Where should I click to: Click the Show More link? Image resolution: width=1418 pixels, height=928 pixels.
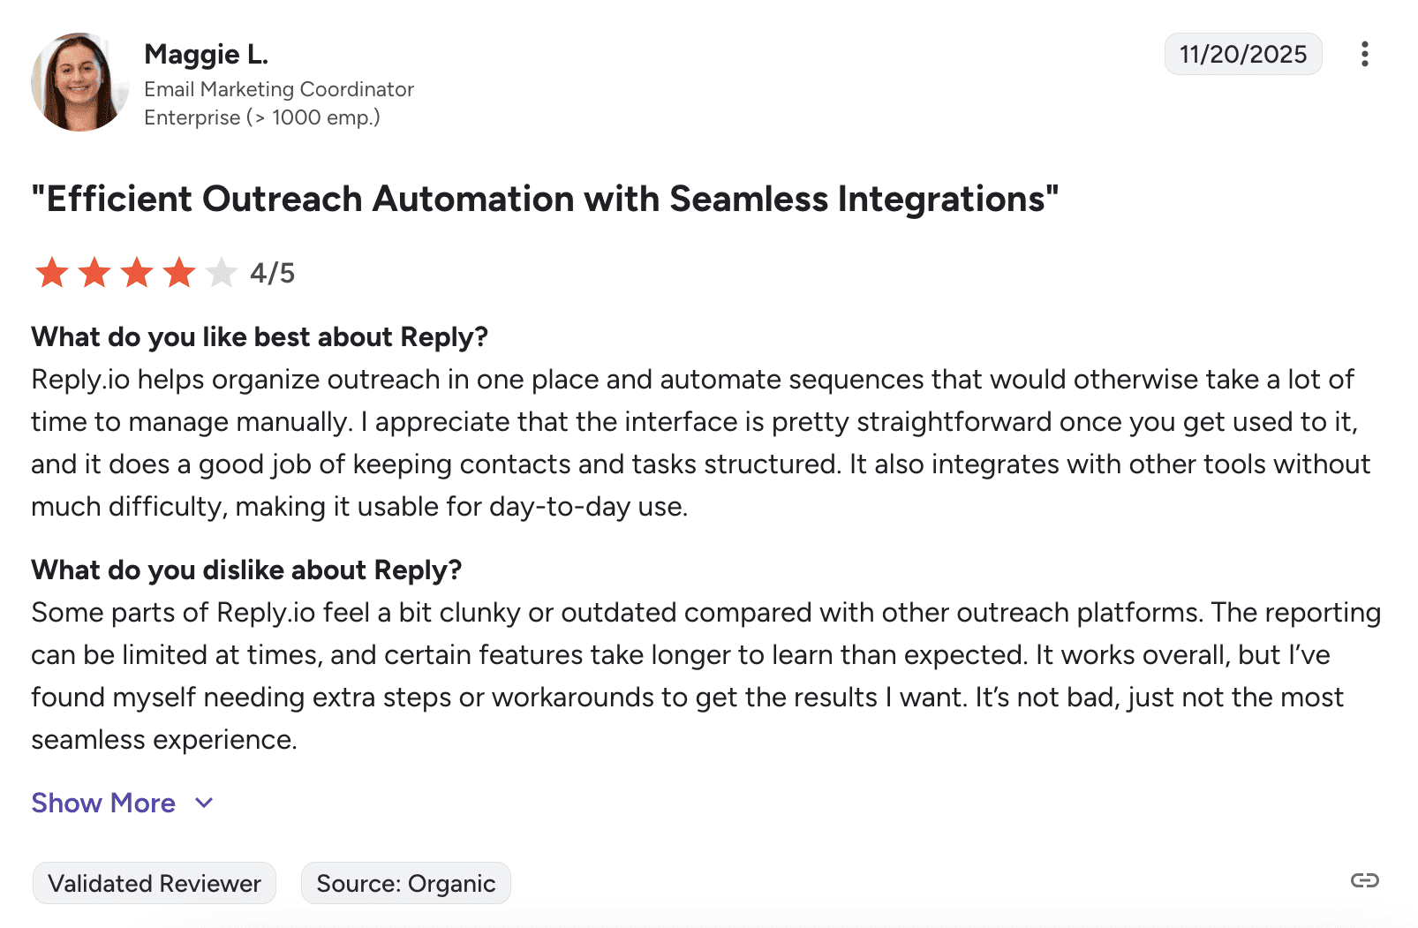pyautogui.click(x=103, y=803)
